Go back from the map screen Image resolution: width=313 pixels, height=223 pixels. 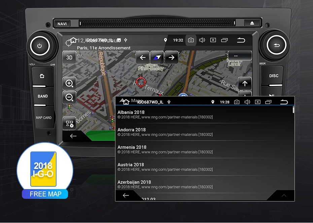(73, 136)
